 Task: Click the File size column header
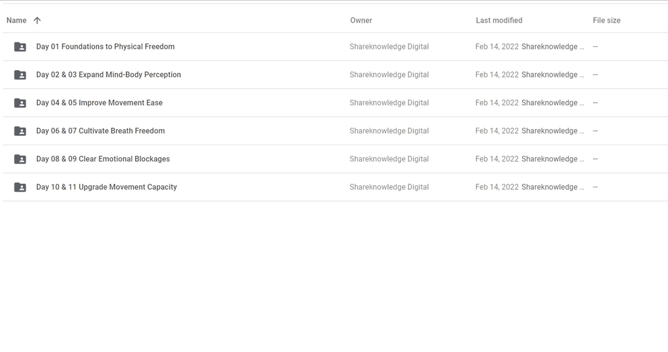[x=606, y=21]
